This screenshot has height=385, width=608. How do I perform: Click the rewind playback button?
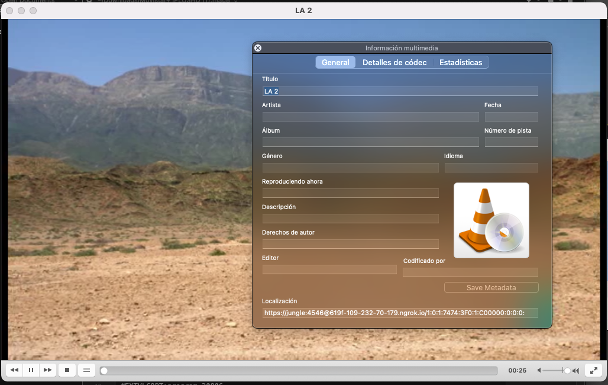click(14, 370)
